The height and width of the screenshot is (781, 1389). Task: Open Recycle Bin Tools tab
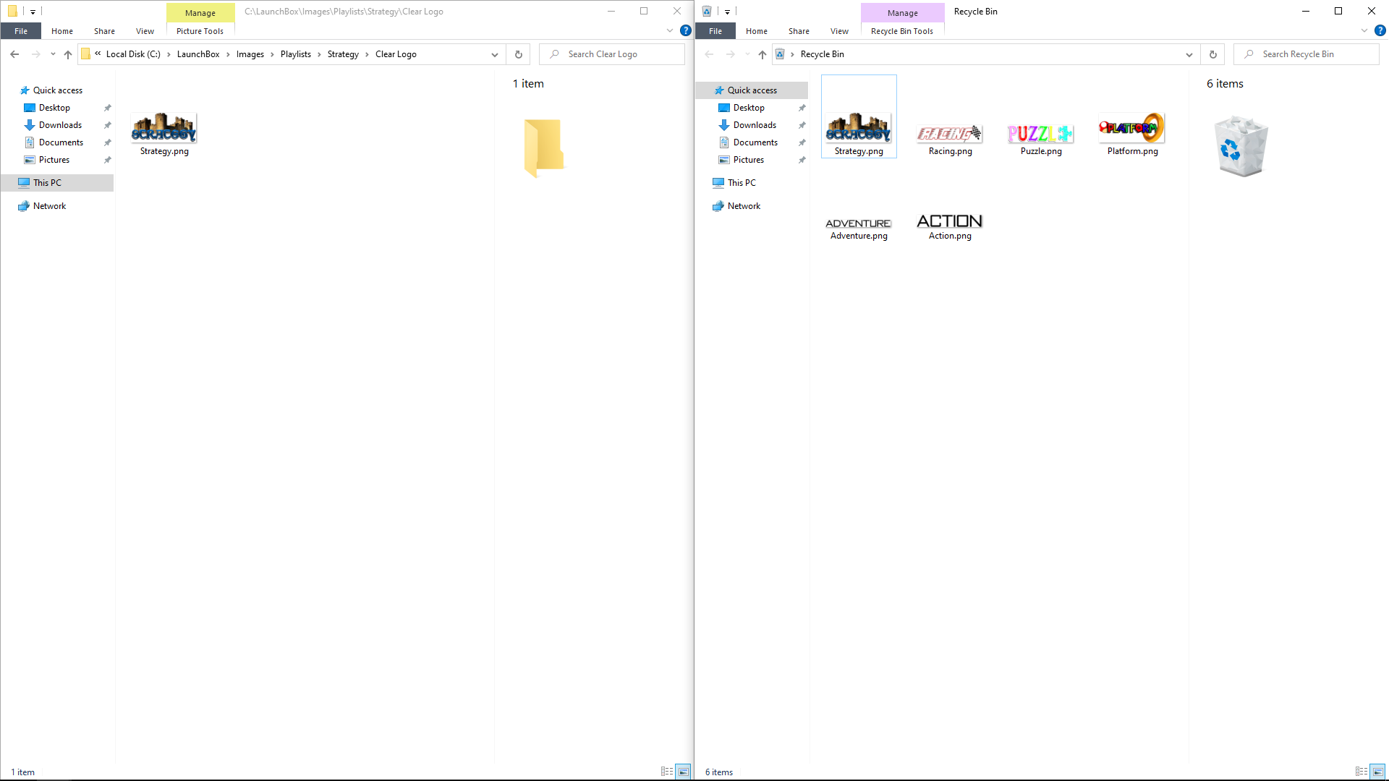tap(901, 31)
